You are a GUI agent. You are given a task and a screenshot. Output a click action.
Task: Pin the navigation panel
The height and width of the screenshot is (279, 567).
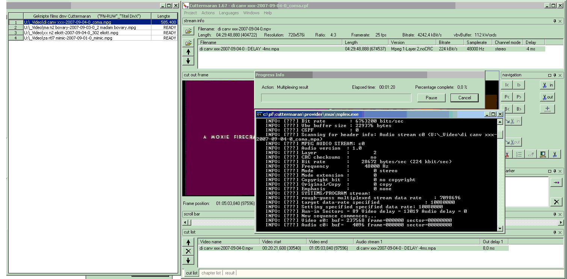tap(555, 75)
